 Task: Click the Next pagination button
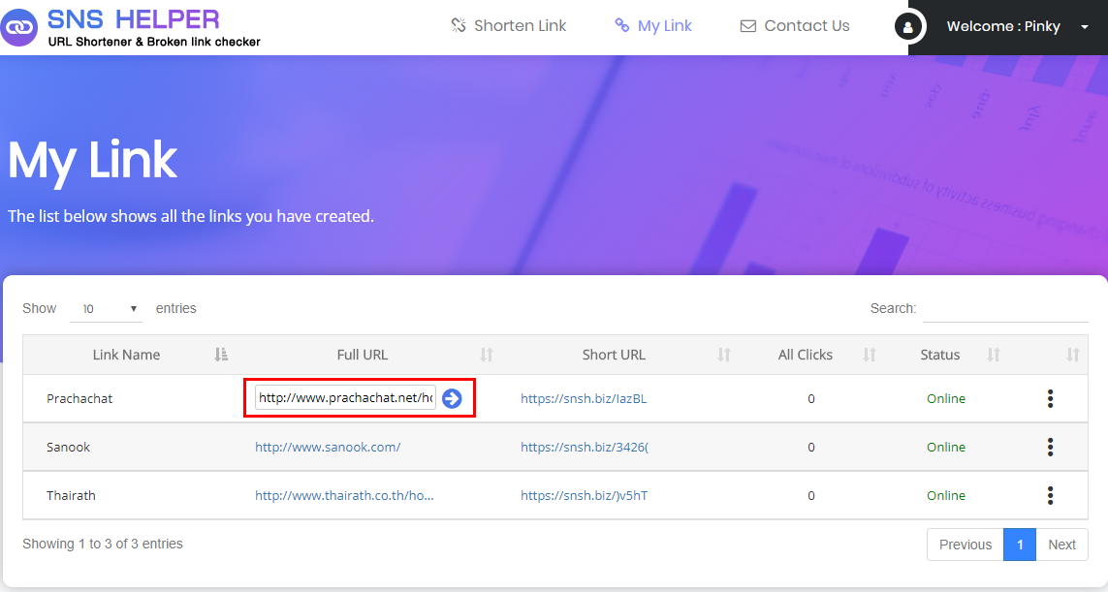tap(1062, 545)
